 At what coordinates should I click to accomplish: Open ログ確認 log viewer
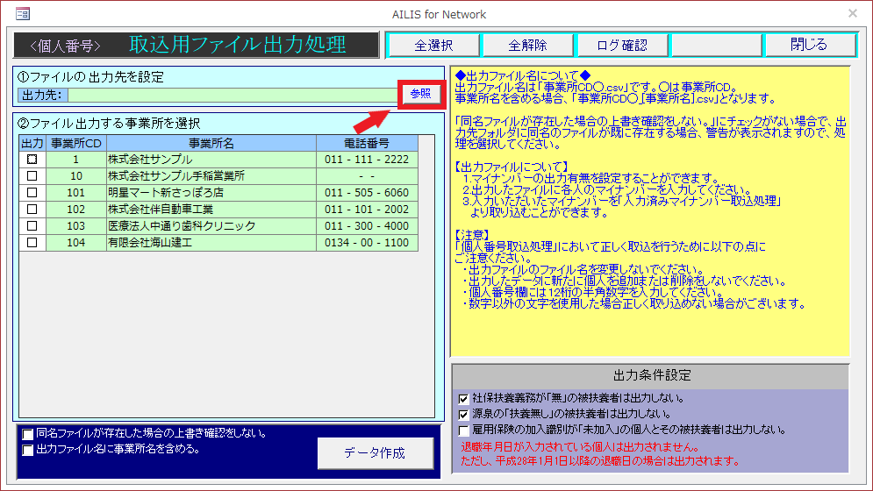621,46
